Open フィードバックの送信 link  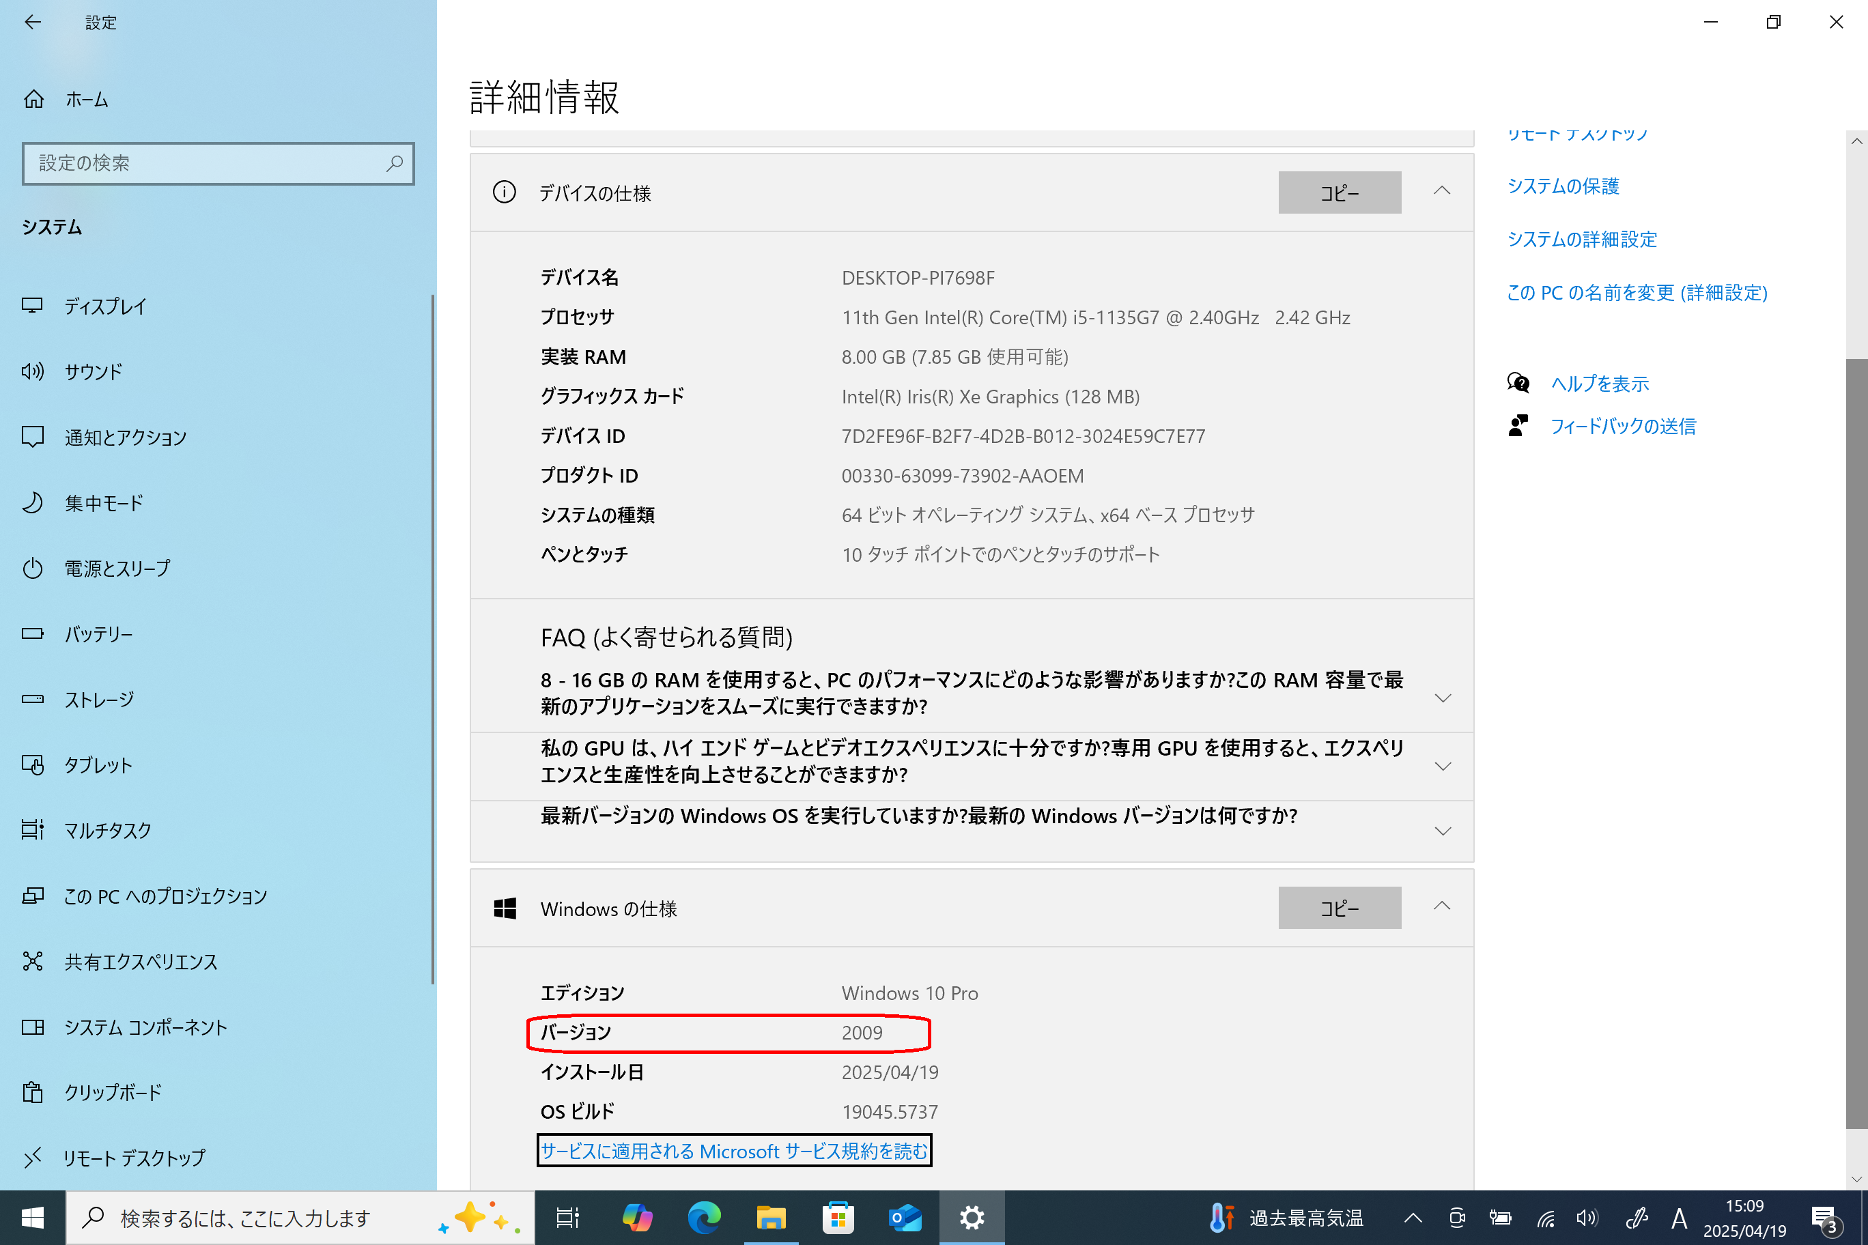1624,427
